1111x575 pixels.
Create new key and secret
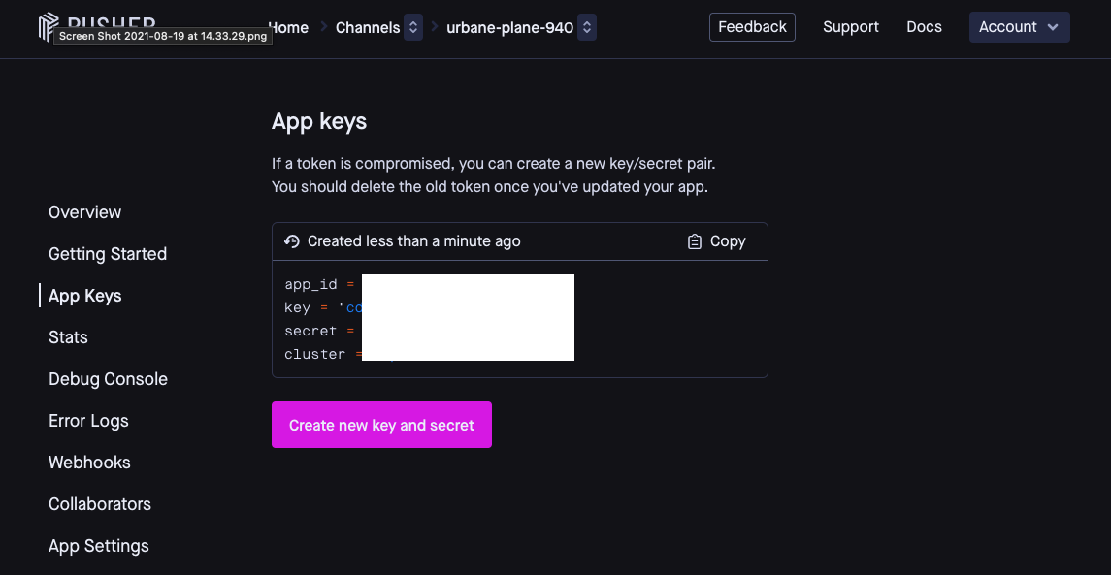pos(381,425)
